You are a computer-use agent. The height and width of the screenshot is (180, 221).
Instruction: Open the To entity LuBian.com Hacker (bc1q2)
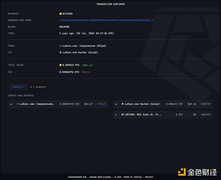click(80, 53)
